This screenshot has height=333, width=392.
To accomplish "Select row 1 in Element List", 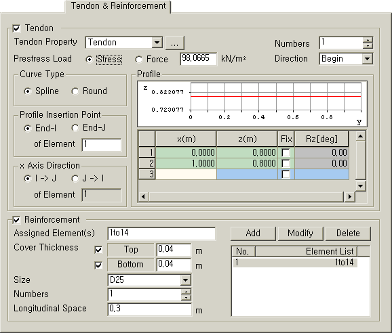I will click(295, 263).
